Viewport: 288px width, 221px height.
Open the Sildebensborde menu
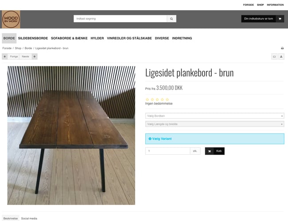[x=33, y=38]
